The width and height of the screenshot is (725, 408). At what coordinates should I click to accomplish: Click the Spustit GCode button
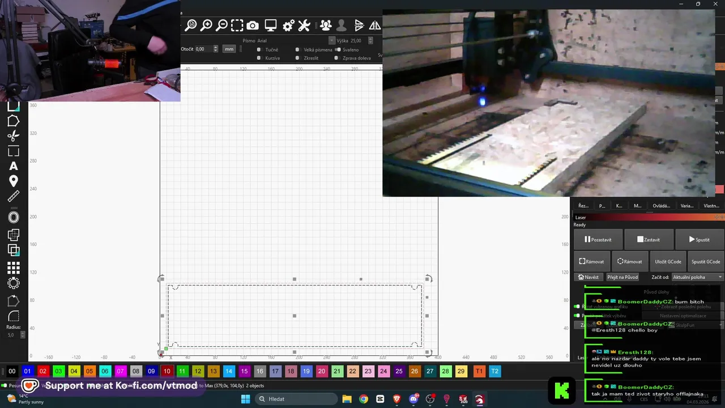706,261
